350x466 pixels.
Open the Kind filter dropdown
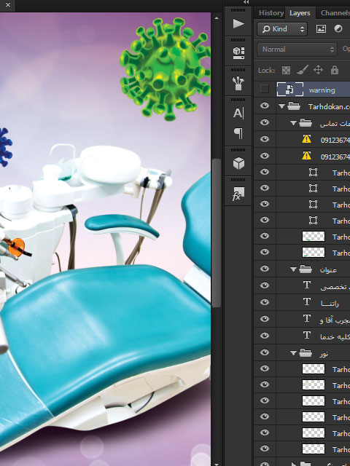(x=282, y=29)
